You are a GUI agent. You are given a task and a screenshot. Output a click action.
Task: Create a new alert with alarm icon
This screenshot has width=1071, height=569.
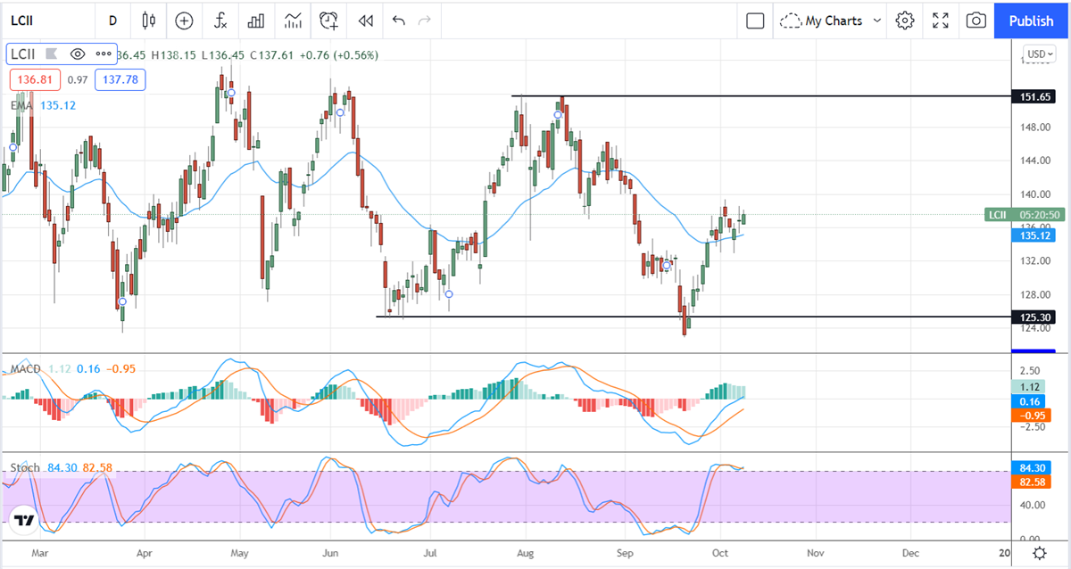[329, 20]
